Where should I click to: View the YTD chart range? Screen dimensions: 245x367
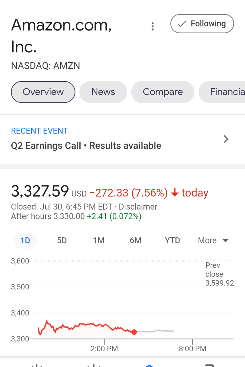172,240
